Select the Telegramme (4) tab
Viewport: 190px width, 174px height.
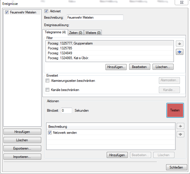coord(55,32)
